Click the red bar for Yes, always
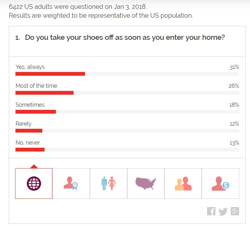The width and height of the screenshot is (250, 226). (50, 74)
